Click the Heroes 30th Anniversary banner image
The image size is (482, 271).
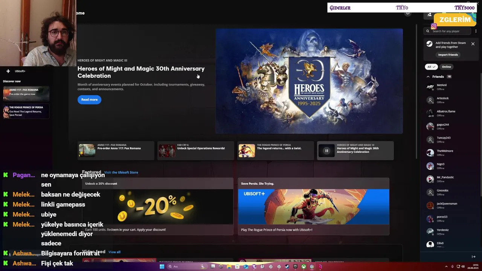[x=309, y=81]
